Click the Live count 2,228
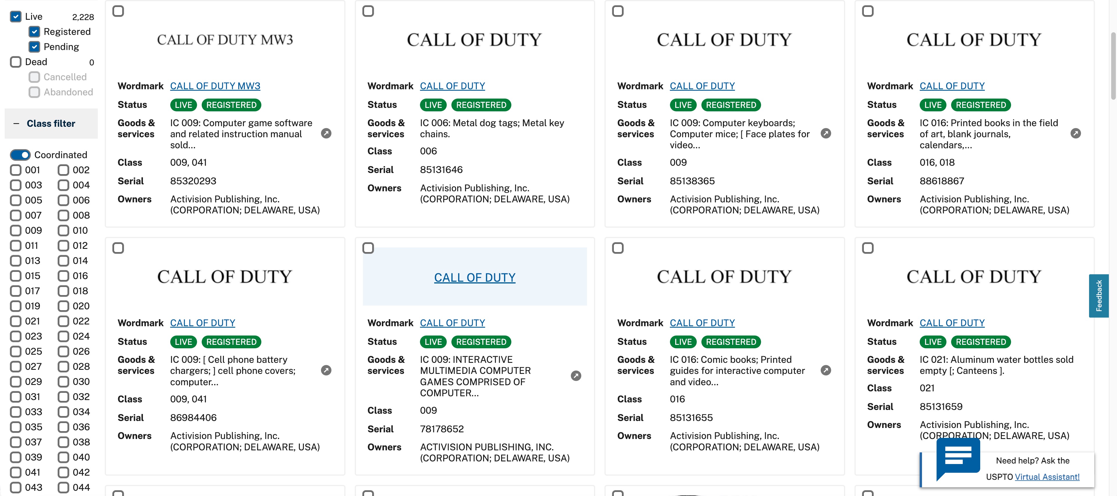Image resolution: width=1117 pixels, height=496 pixels. click(83, 17)
